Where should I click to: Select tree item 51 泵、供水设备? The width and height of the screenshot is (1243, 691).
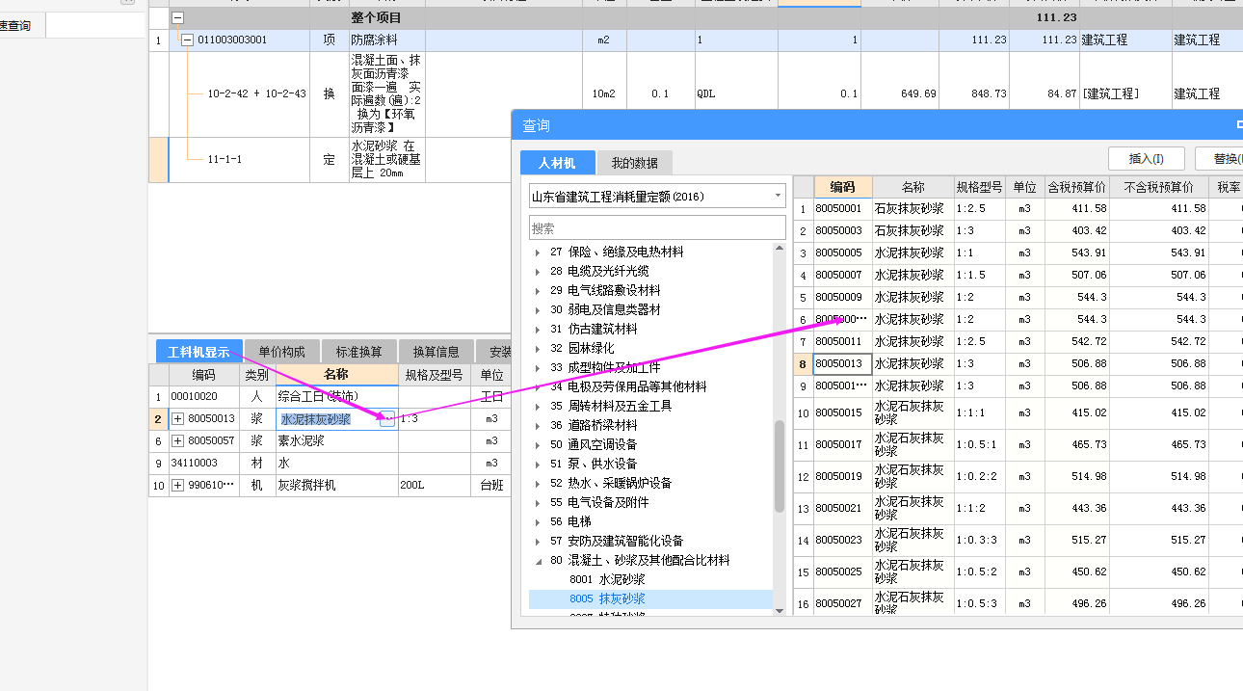pos(594,465)
